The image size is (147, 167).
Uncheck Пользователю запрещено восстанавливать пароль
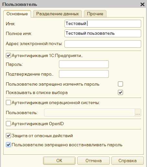click(x=8, y=145)
